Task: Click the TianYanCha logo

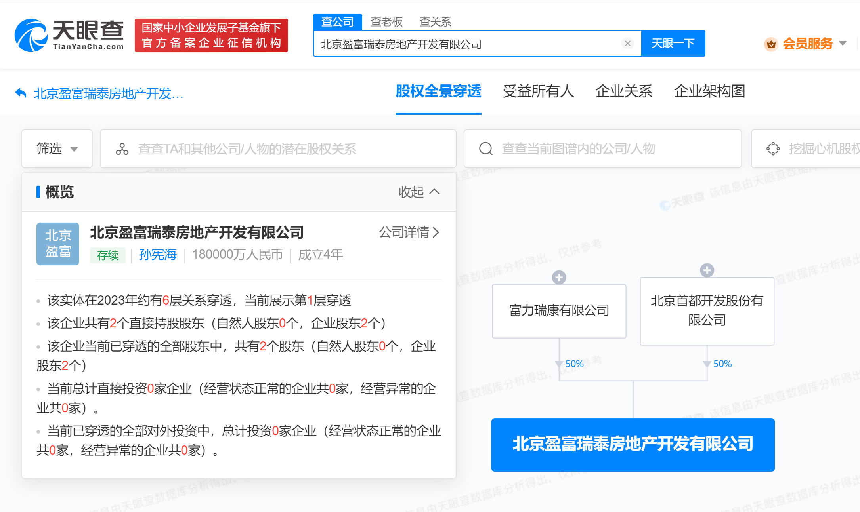Action: coord(69,35)
